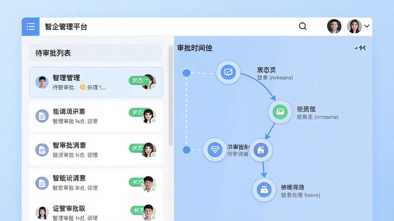Click the woman avatar on 证管审批取 card
Screen dimensions: 394x221
[x=42, y=213]
